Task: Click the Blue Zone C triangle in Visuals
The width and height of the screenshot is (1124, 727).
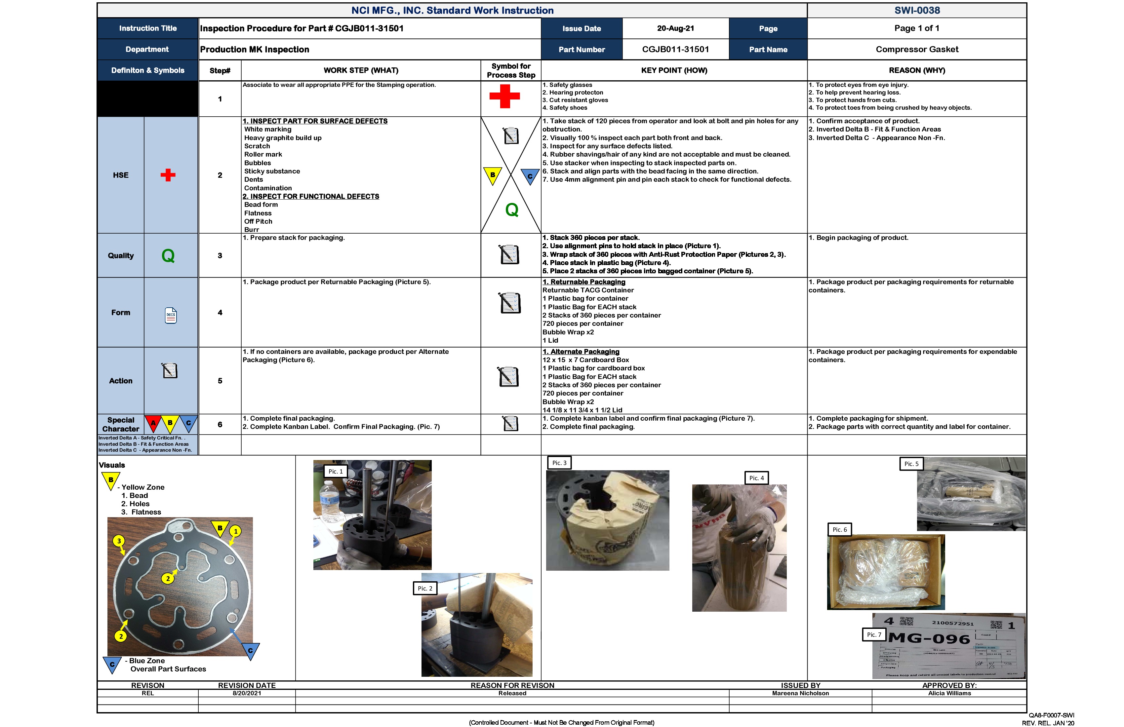Action: pos(112,664)
